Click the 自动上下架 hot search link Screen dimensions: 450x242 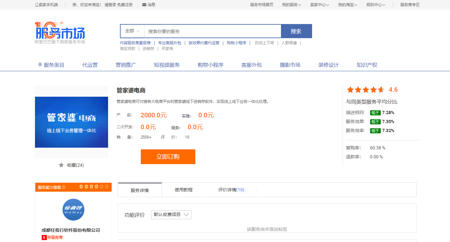click(265, 43)
